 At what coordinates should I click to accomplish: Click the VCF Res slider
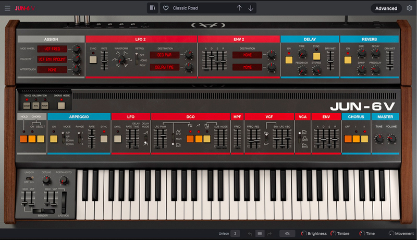click(257, 138)
